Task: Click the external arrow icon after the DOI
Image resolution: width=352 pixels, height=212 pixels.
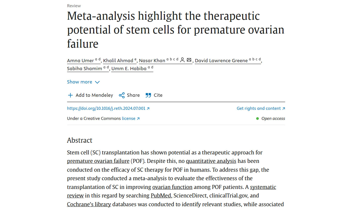Action: tap(148, 109)
